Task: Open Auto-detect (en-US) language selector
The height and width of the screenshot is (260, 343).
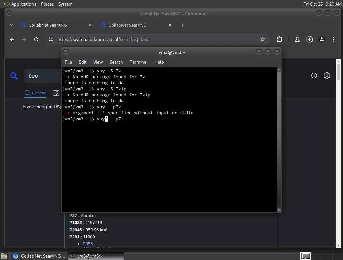Action: pyautogui.click(x=42, y=107)
